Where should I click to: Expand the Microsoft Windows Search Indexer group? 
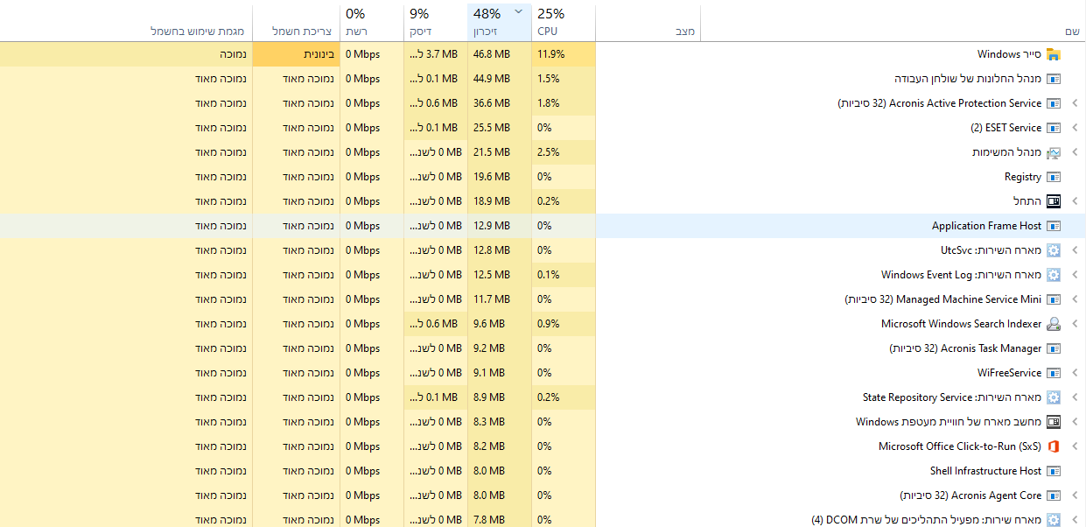click(1075, 324)
